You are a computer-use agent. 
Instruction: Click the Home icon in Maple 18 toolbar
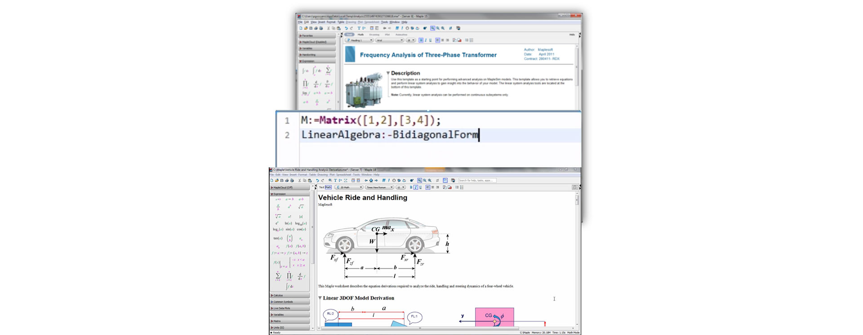[371, 180]
